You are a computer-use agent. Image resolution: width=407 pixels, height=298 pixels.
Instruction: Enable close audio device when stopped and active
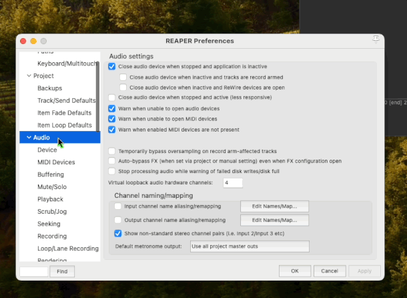click(x=111, y=98)
